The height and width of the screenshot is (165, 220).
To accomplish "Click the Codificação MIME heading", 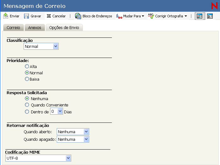I will [x=23, y=152].
